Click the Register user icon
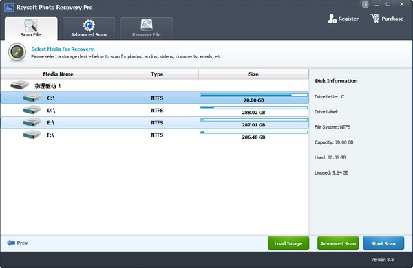 click(332, 19)
